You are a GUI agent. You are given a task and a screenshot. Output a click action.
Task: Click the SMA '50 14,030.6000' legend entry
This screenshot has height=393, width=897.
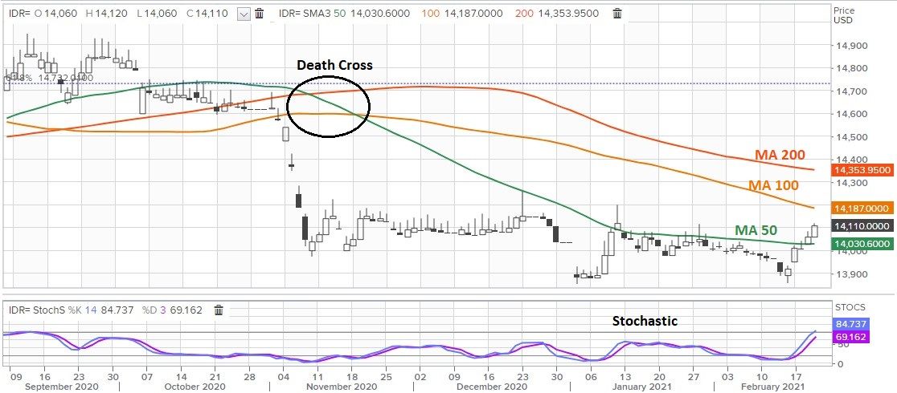click(x=372, y=14)
